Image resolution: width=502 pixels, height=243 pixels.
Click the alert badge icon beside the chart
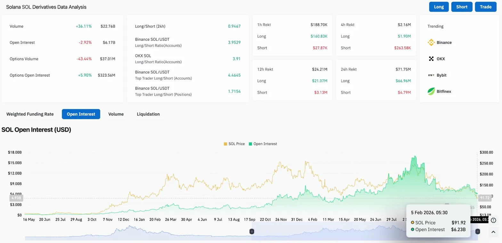tap(493, 220)
